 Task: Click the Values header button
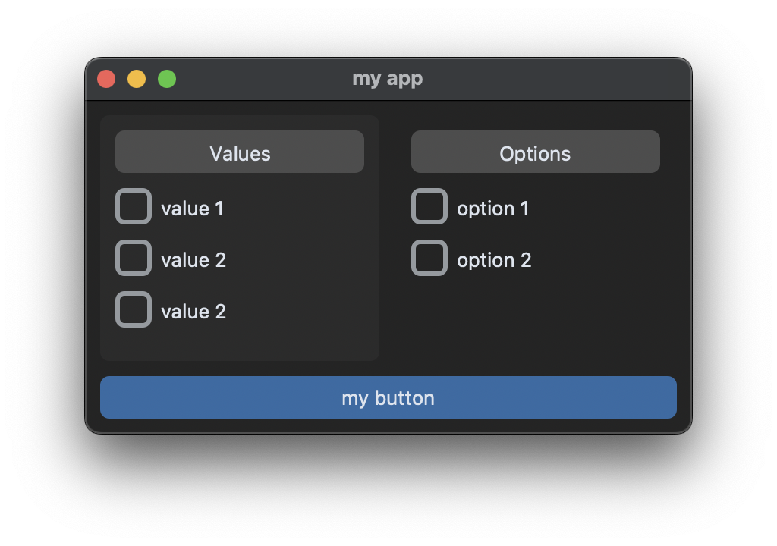point(239,152)
